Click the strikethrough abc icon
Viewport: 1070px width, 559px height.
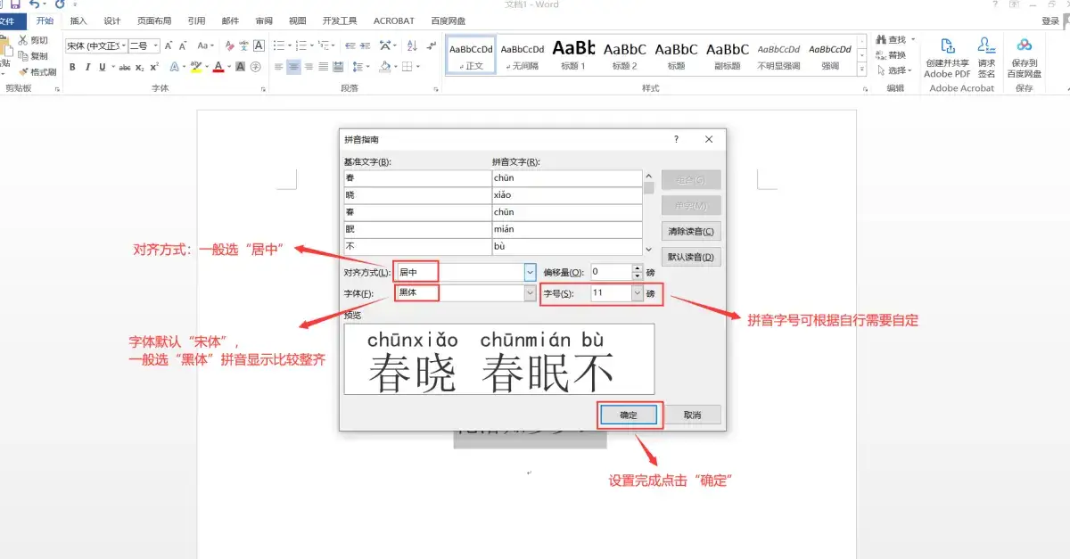tap(125, 67)
